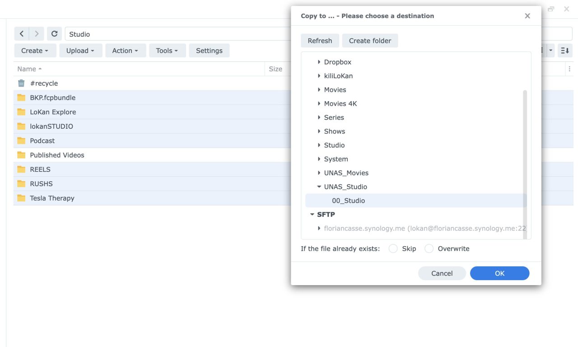The height and width of the screenshot is (347, 578).
Task: Expand the Studio folder tree node
Action: 319,145
